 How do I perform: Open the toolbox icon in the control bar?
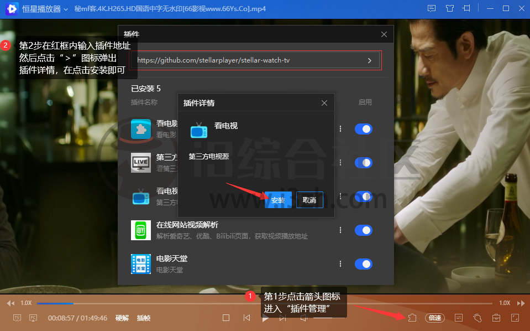pos(496,318)
